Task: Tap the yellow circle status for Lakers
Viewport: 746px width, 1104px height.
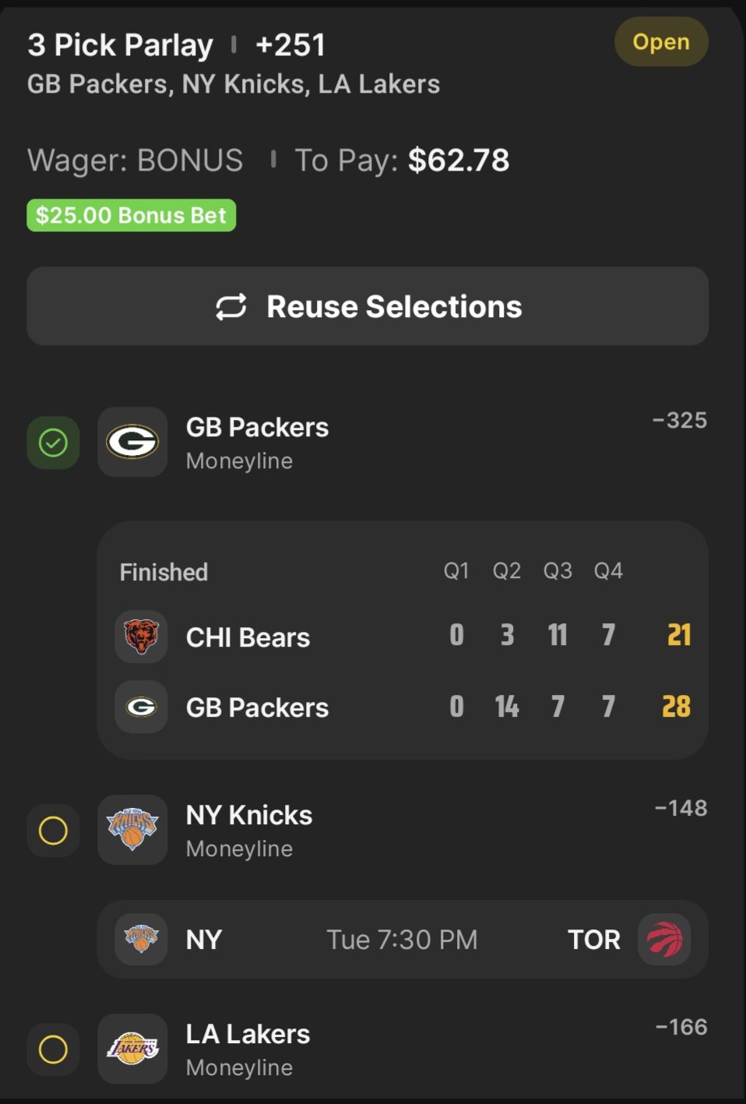Action: click(53, 1049)
